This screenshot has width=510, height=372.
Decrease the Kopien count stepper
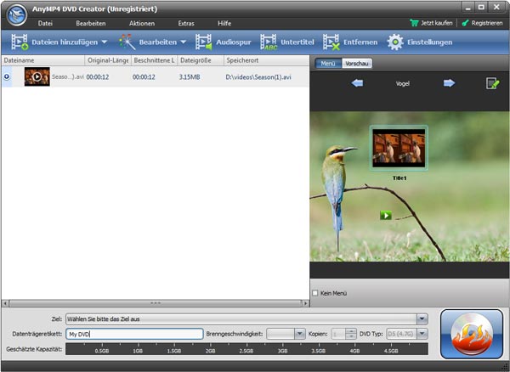click(350, 336)
